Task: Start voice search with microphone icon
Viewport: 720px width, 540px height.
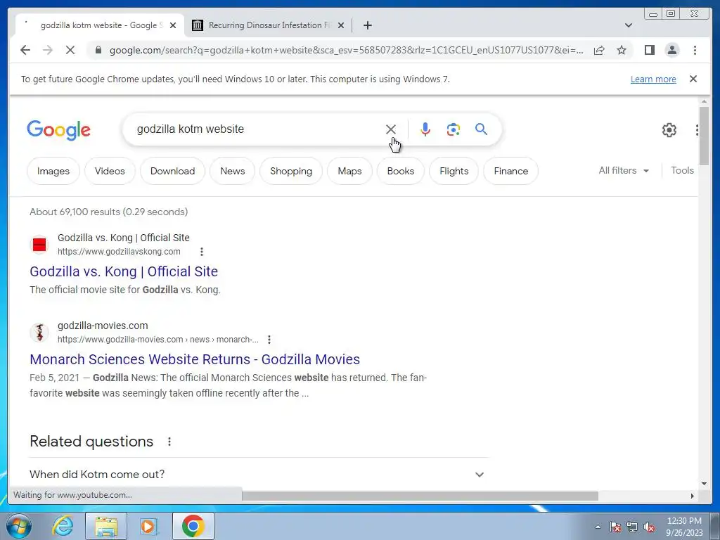Action: pos(425,129)
